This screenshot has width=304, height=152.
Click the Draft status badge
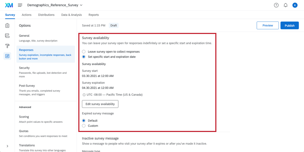(x=114, y=25)
